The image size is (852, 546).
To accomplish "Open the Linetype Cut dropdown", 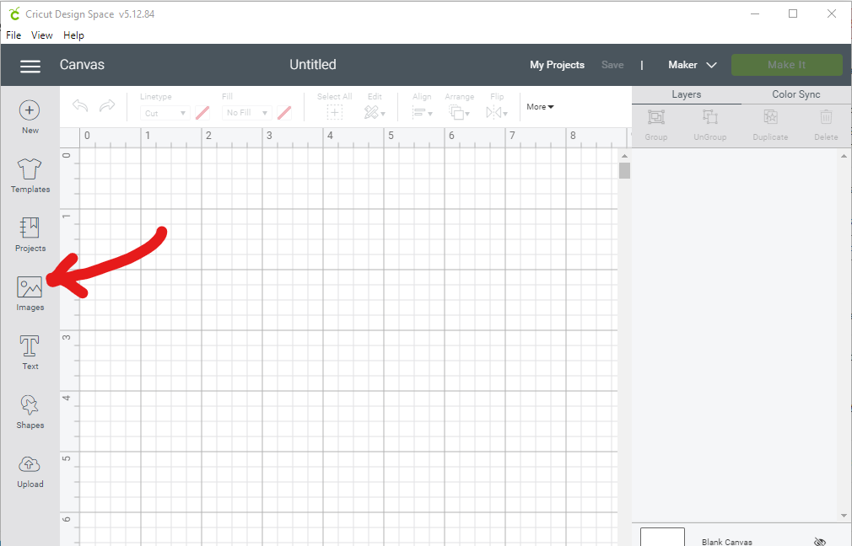I will (164, 113).
